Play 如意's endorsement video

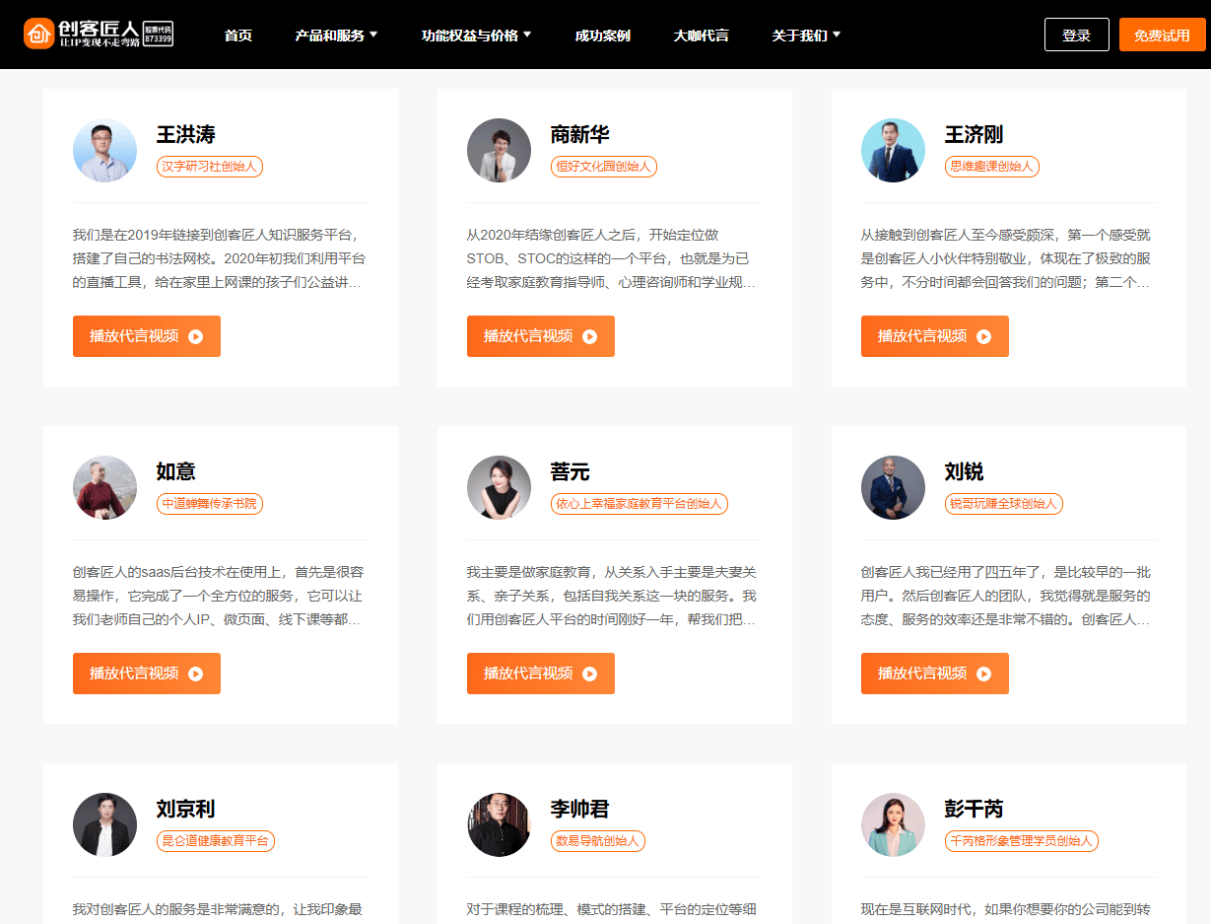click(147, 674)
